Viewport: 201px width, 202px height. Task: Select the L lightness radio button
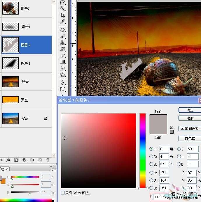179,149
